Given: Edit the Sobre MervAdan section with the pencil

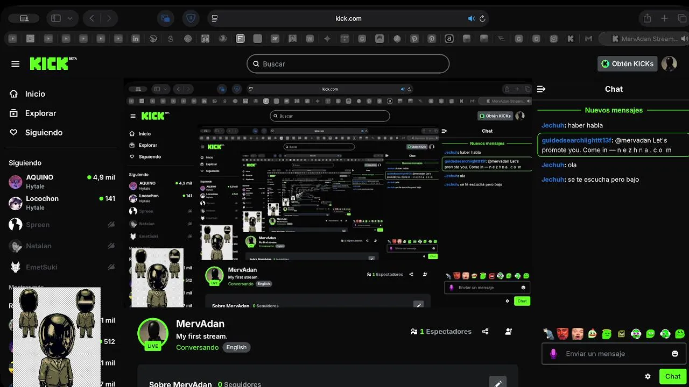Looking at the screenshot, I should point(498,384).
